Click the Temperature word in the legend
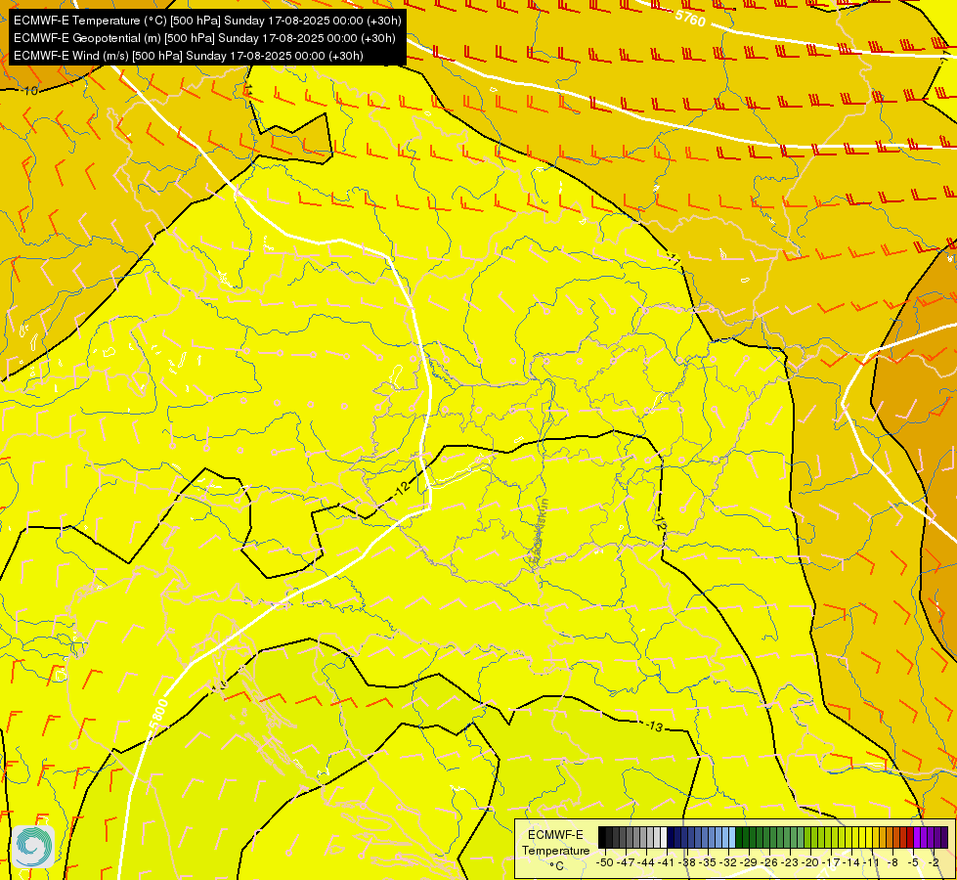 (556, 851)
